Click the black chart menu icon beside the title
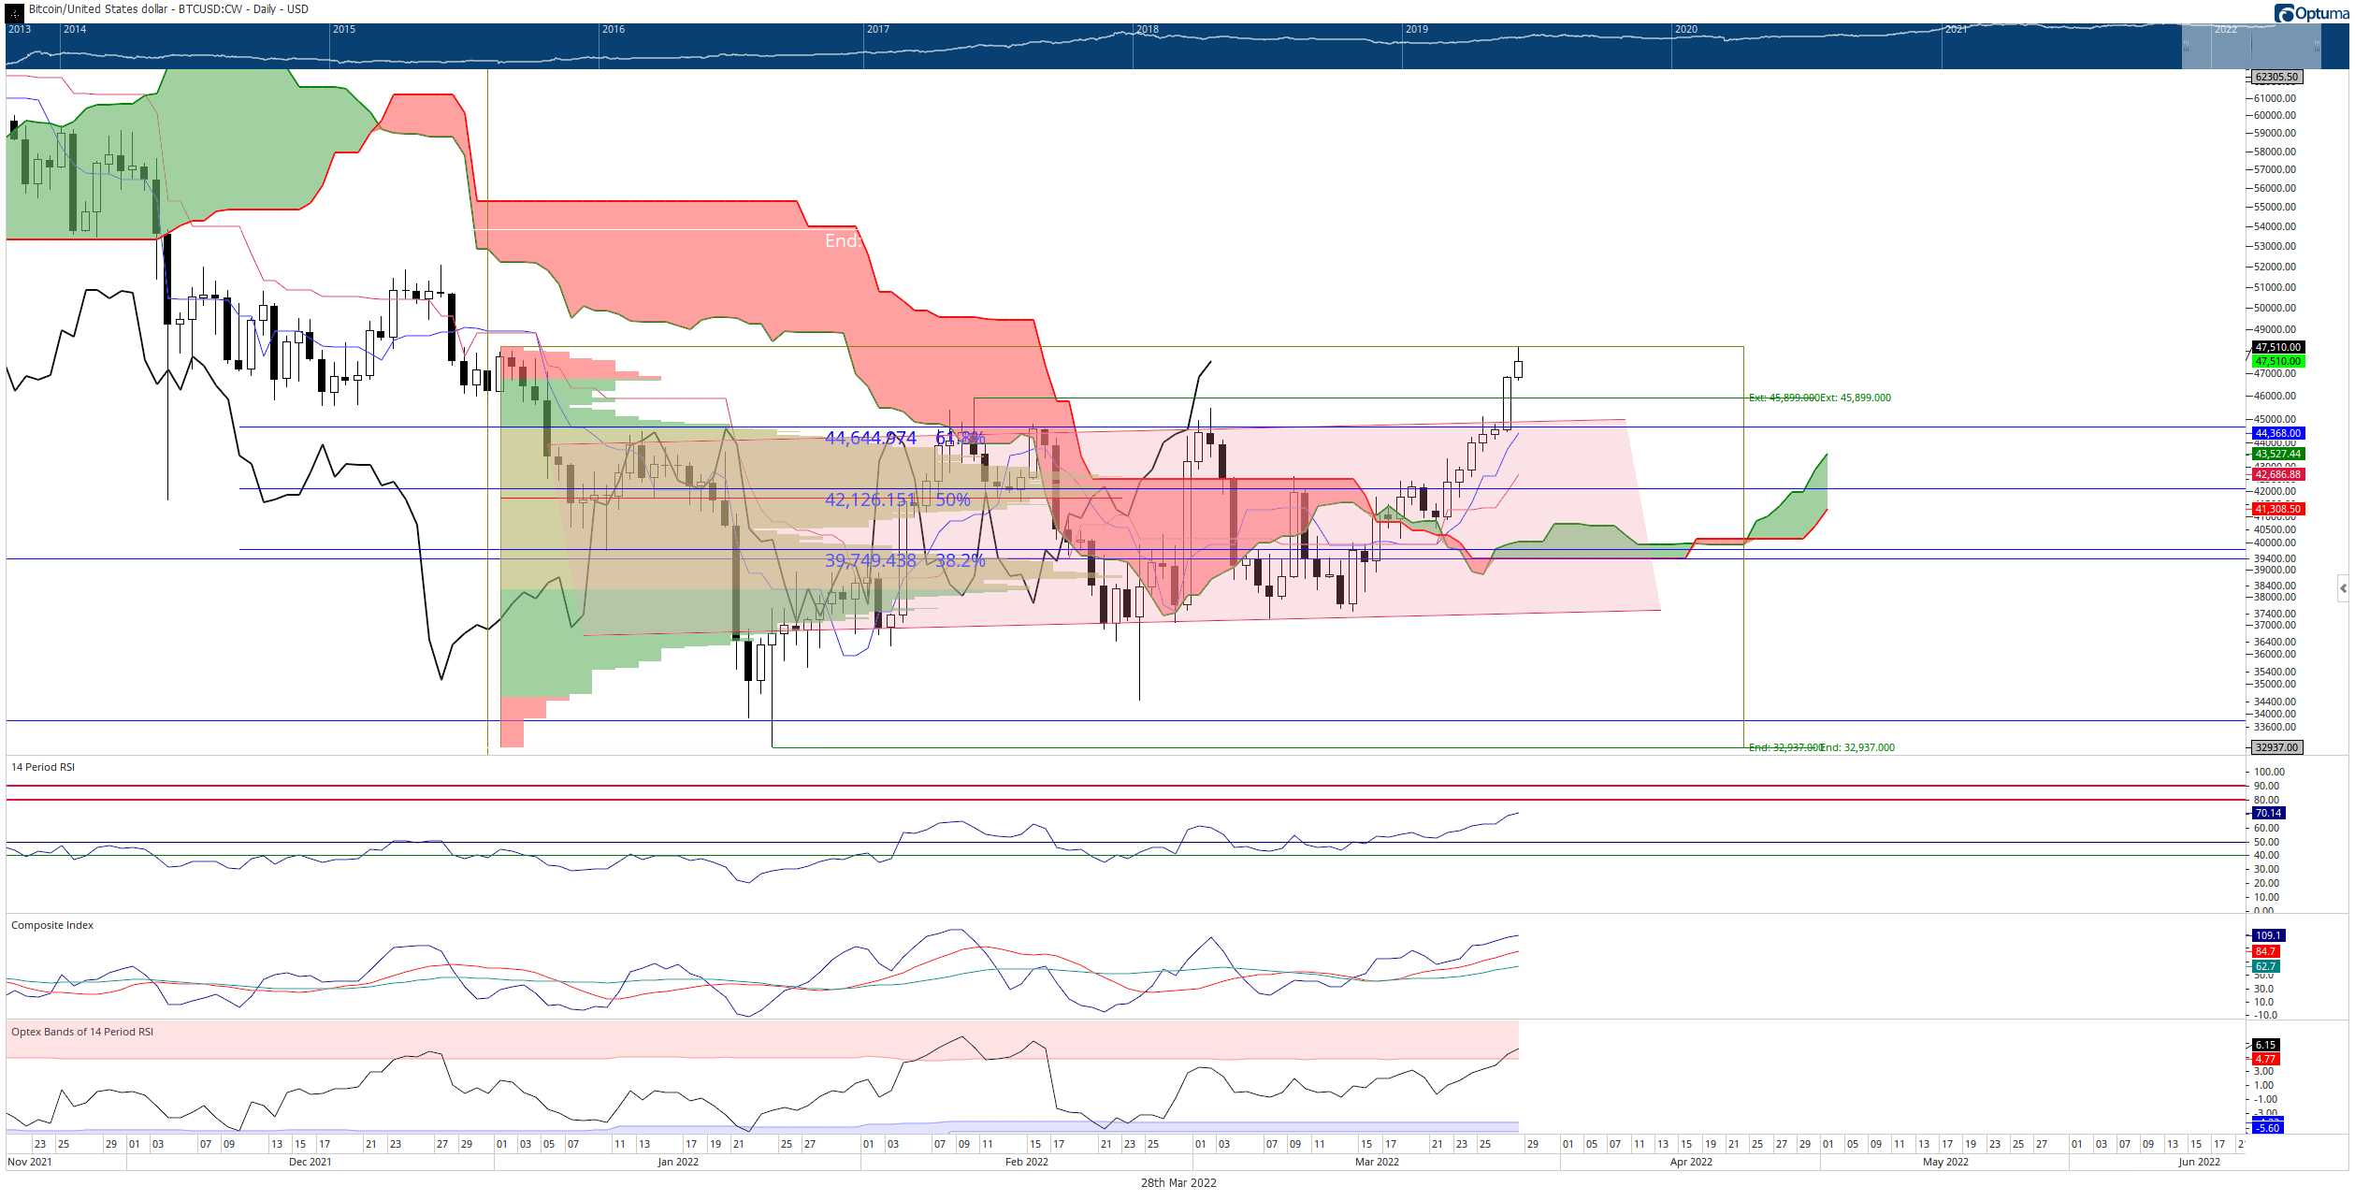 click(14, 13)
